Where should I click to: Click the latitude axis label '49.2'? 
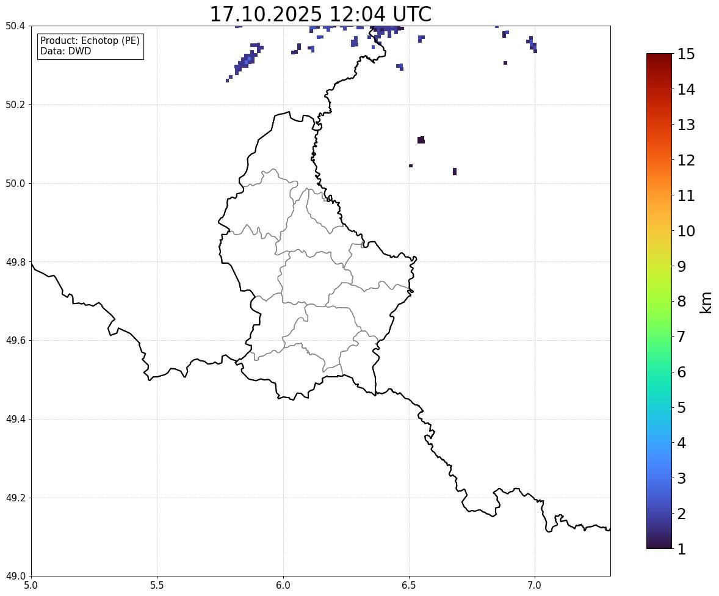15,498
